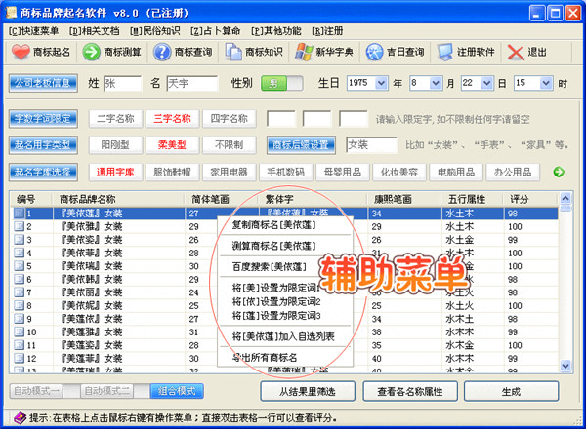
Task: Click the row icon for item 12
Action: (x=19, y=358)
